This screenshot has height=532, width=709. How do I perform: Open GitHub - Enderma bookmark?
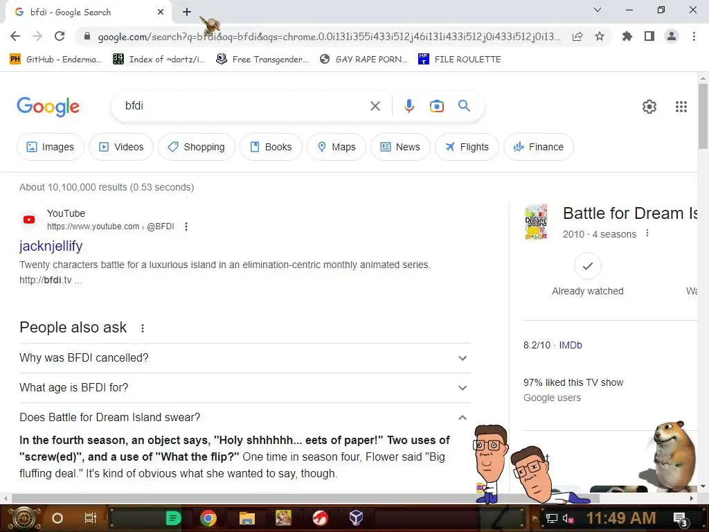pyautogui.click(x=55, y=60)
